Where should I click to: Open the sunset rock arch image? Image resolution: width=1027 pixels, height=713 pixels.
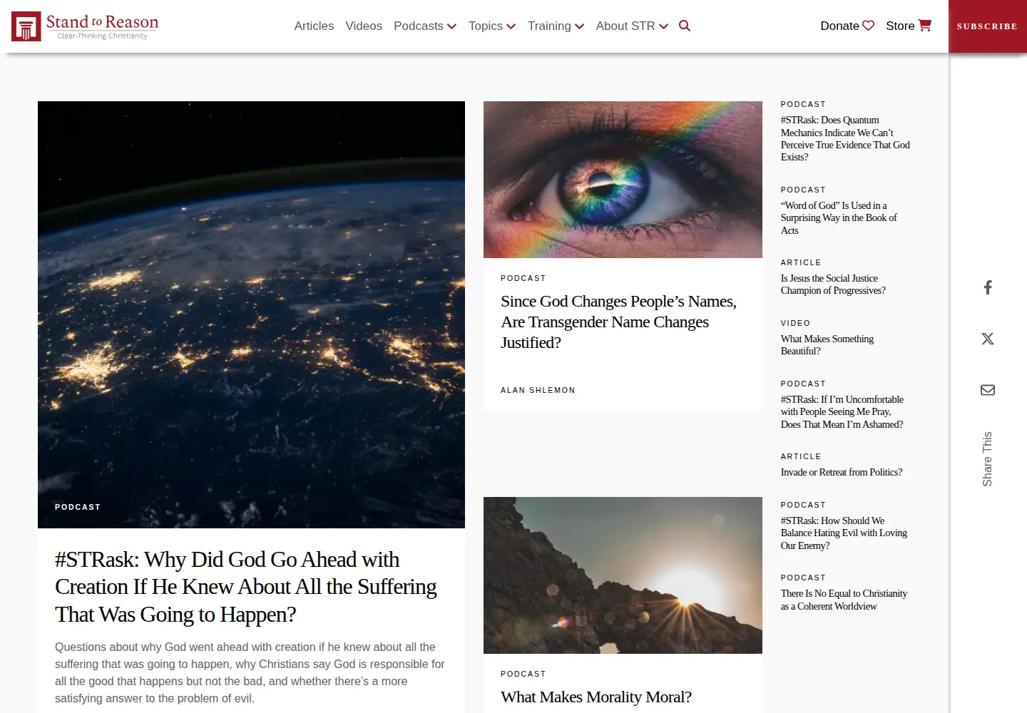623,575
